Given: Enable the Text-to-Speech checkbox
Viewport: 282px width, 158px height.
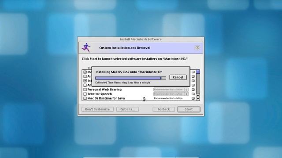Looking at the screenshot, I should pyautogui.click(x=85, y=94).
